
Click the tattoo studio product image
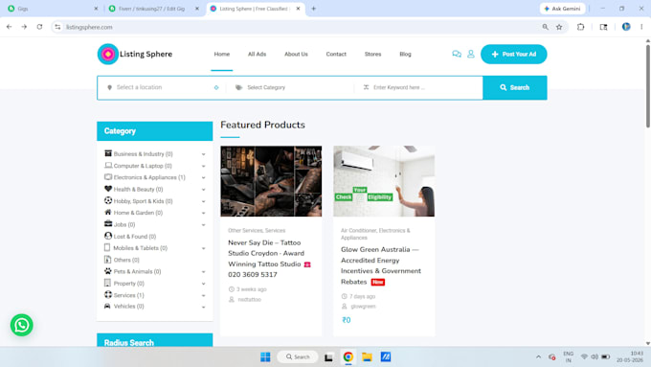coord(271,181)
